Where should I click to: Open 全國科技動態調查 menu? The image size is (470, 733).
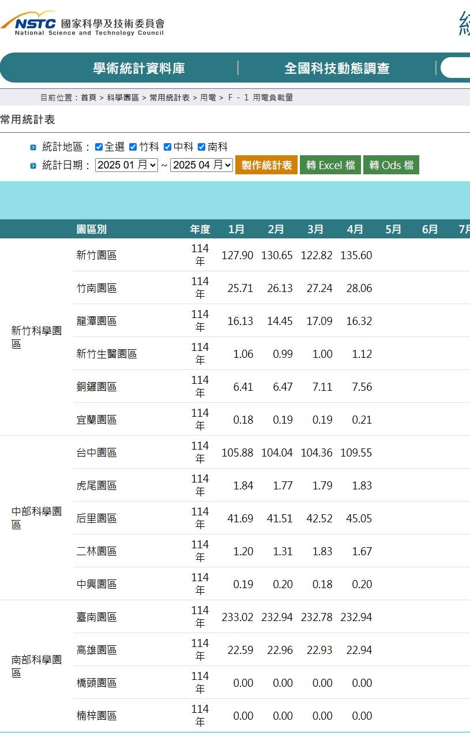337,68
